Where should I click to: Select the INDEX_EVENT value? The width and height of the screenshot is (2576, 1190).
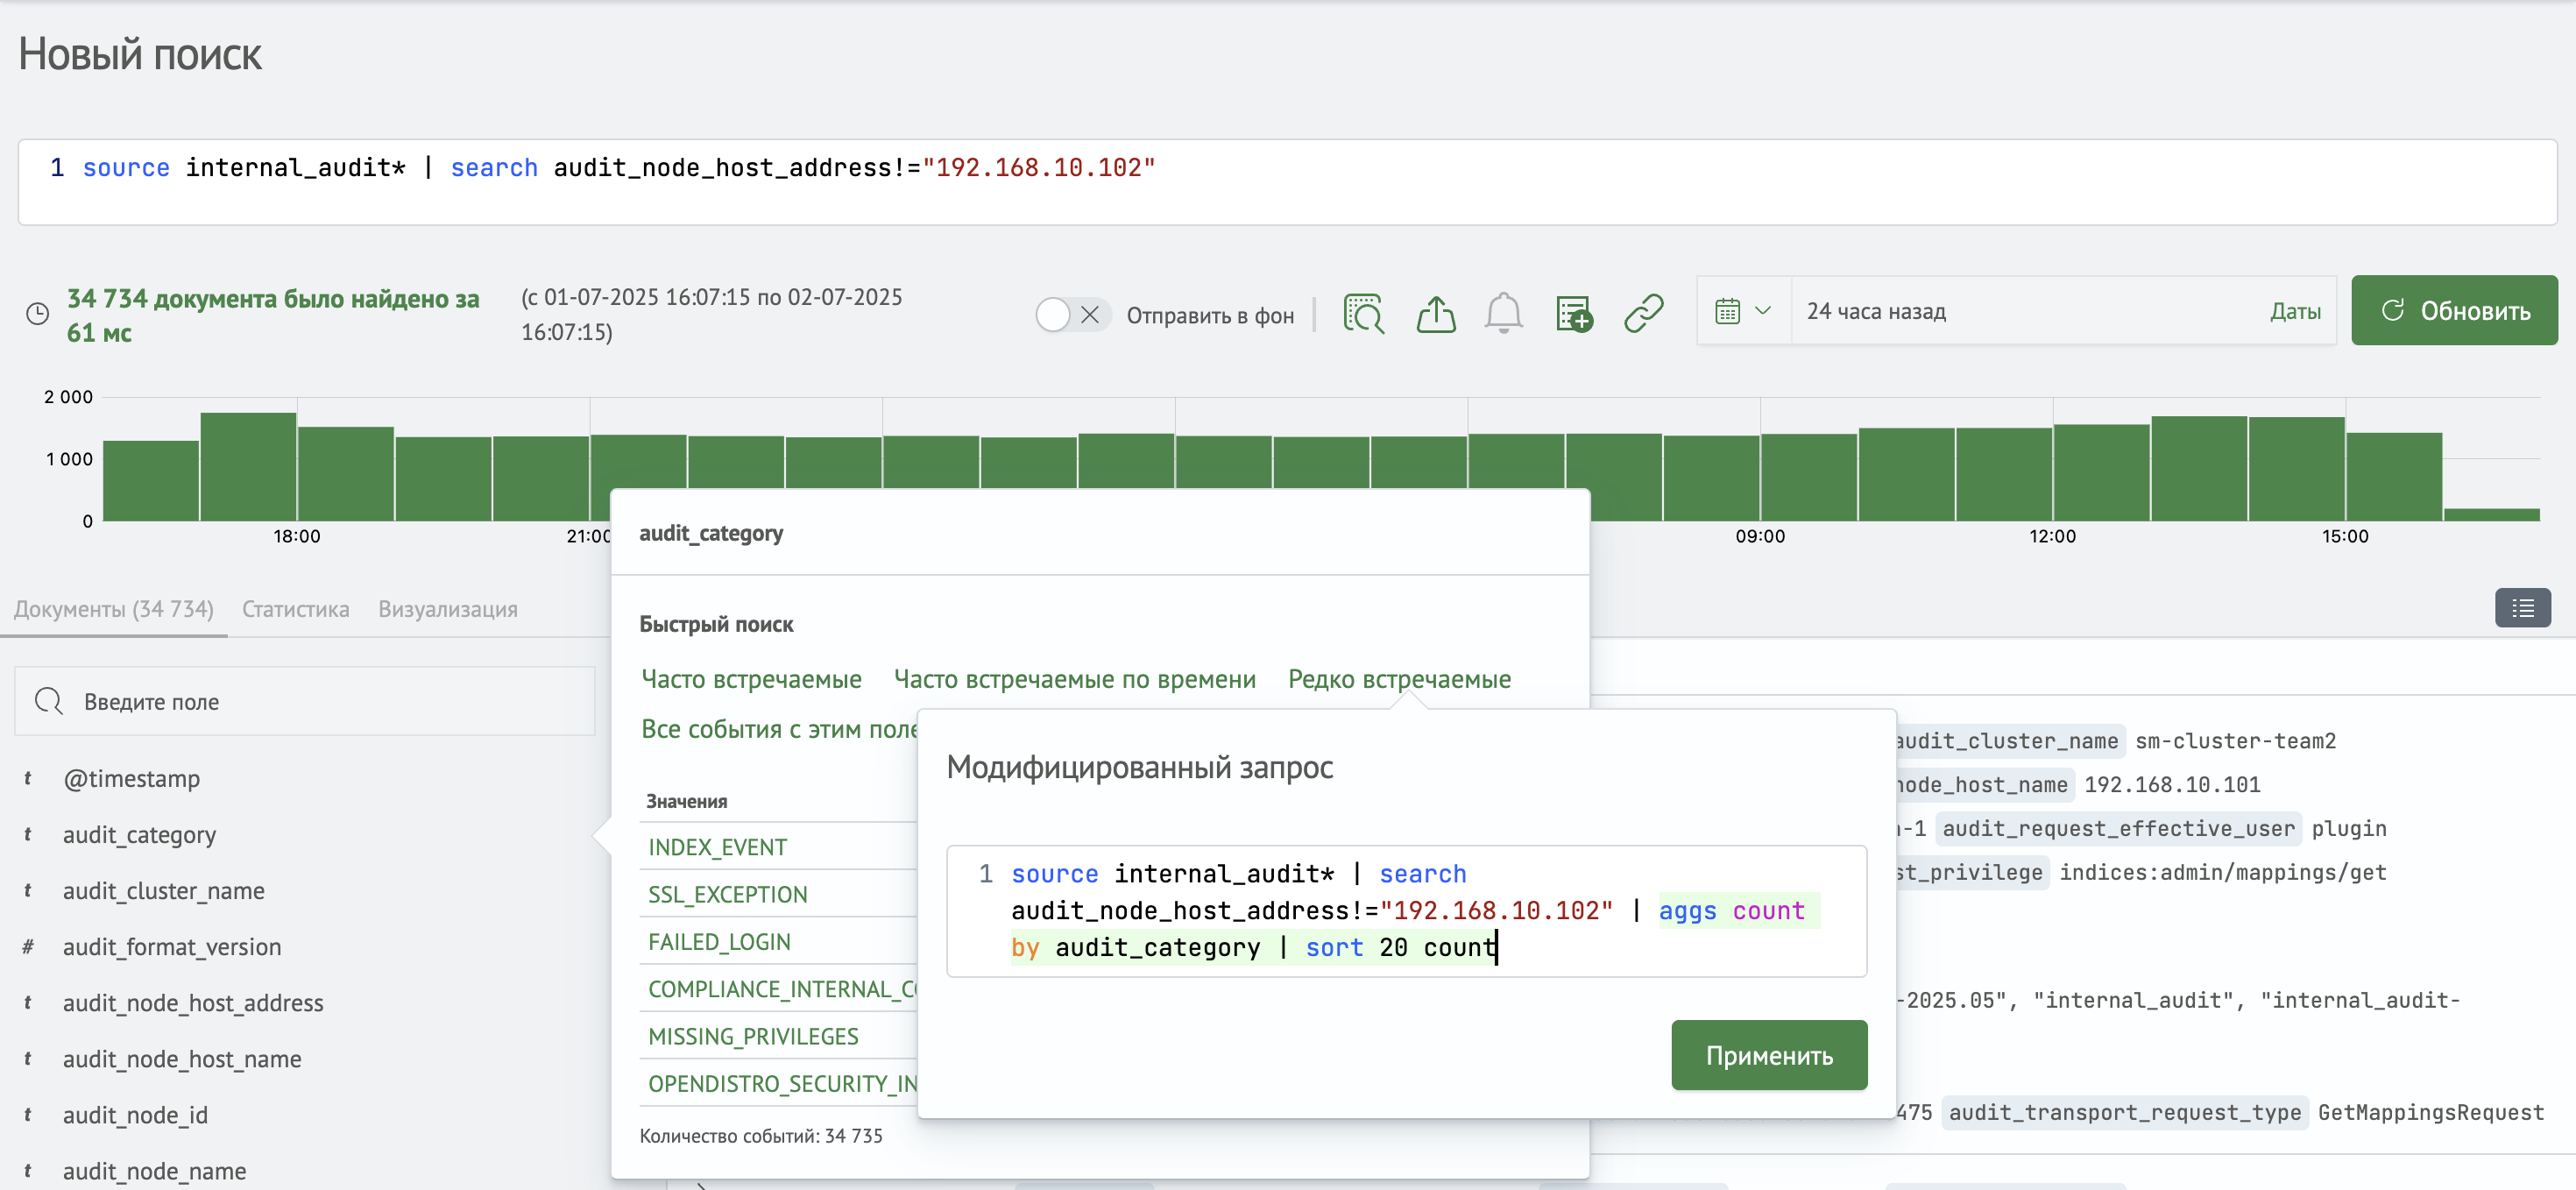(717, 847)
